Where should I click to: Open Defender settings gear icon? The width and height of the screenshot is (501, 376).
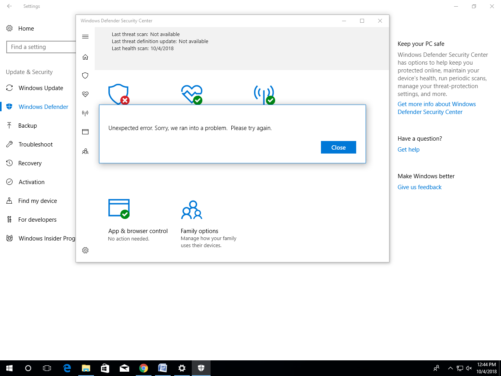coord(85,250)
